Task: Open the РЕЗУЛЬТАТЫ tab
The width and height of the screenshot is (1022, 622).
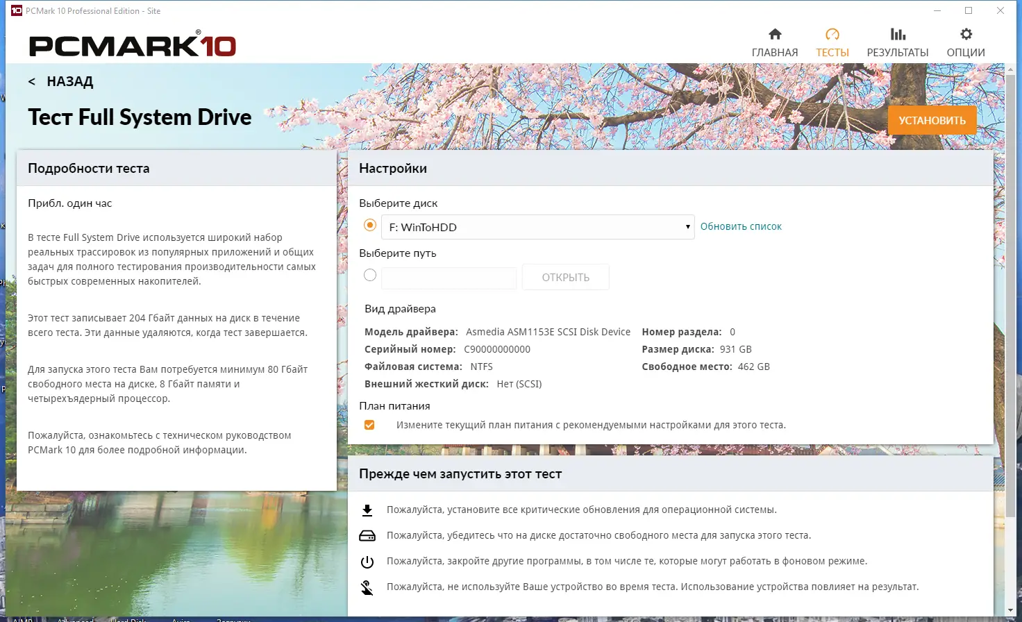Action: click(898, 43)
